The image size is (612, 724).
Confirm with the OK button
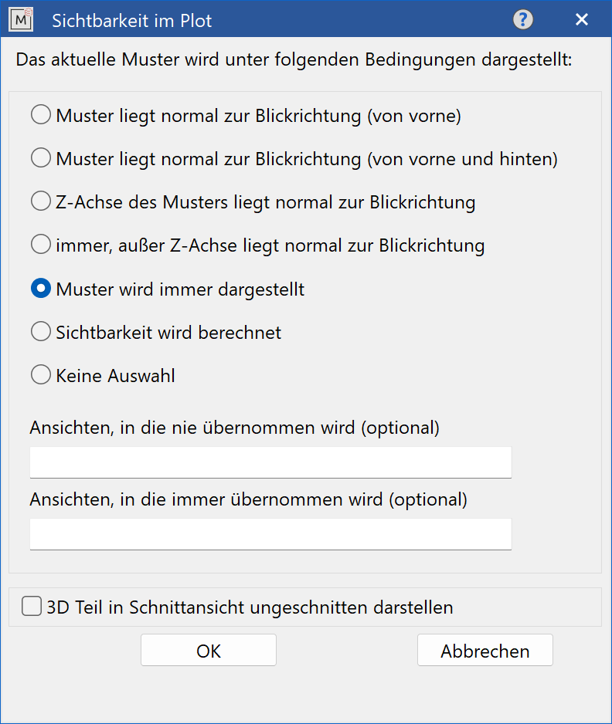pos(209,651)
